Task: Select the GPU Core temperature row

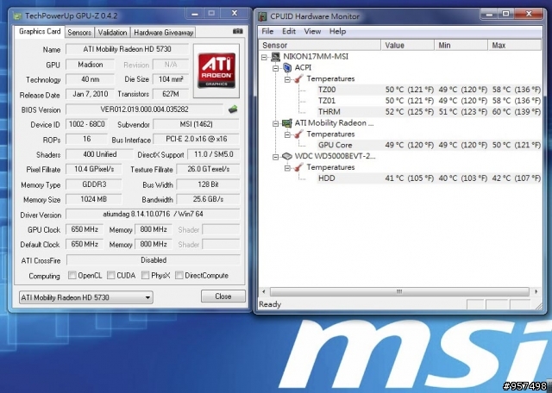Action: pos(429,145)
